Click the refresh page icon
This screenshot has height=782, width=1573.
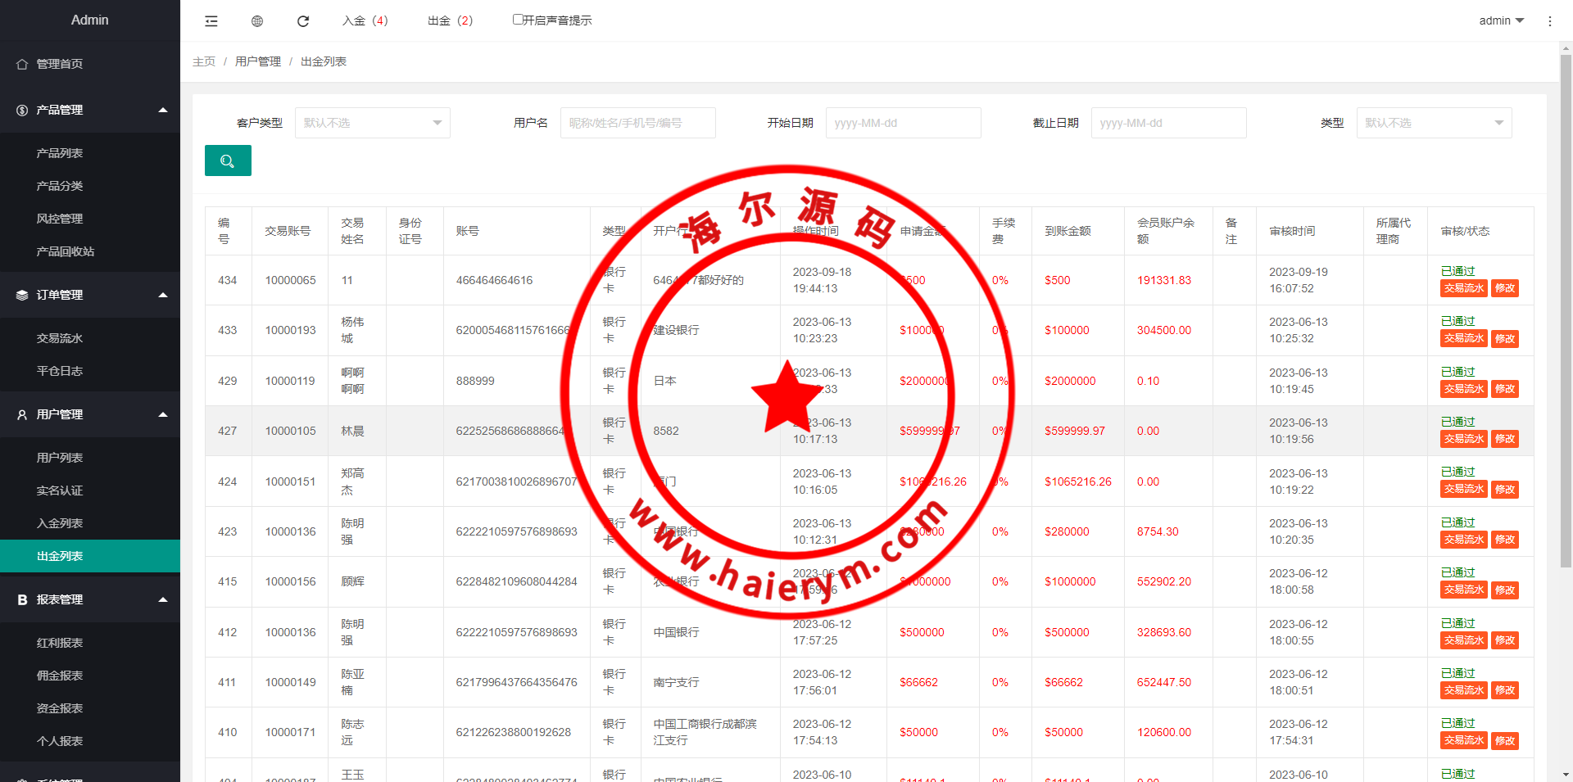[x=303, y=21]
